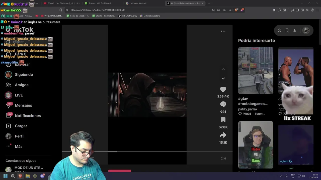Close the Ediciones de Anakin TikTok tab
321x180 pixels.
[x=203, y=3]
